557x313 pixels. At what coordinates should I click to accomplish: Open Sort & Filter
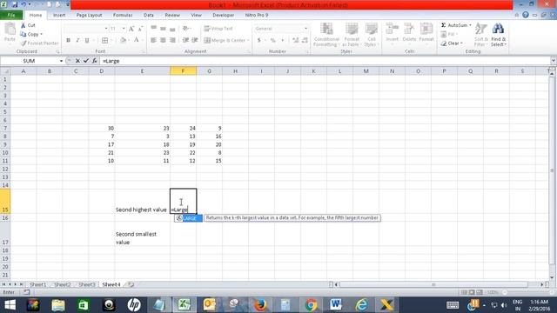click(x=481, y=35)
